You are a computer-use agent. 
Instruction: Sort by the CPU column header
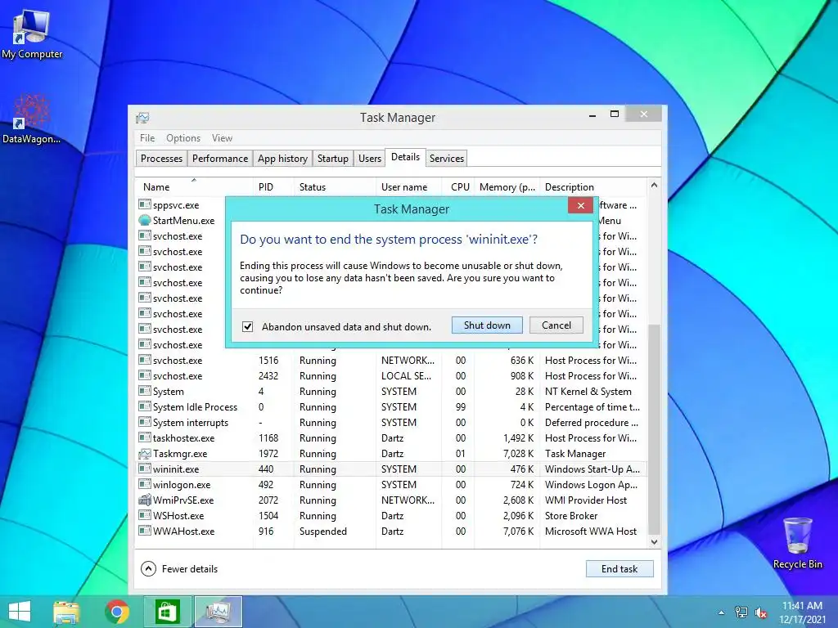click(x=460, y=187)
